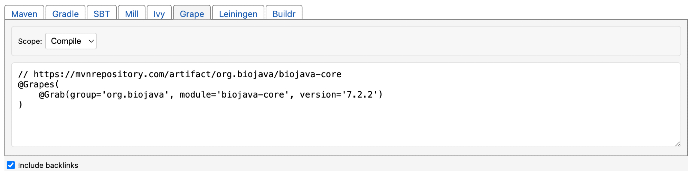
Task: Click the mvnrepository URL comment line
Action: [x=180, y=74]
